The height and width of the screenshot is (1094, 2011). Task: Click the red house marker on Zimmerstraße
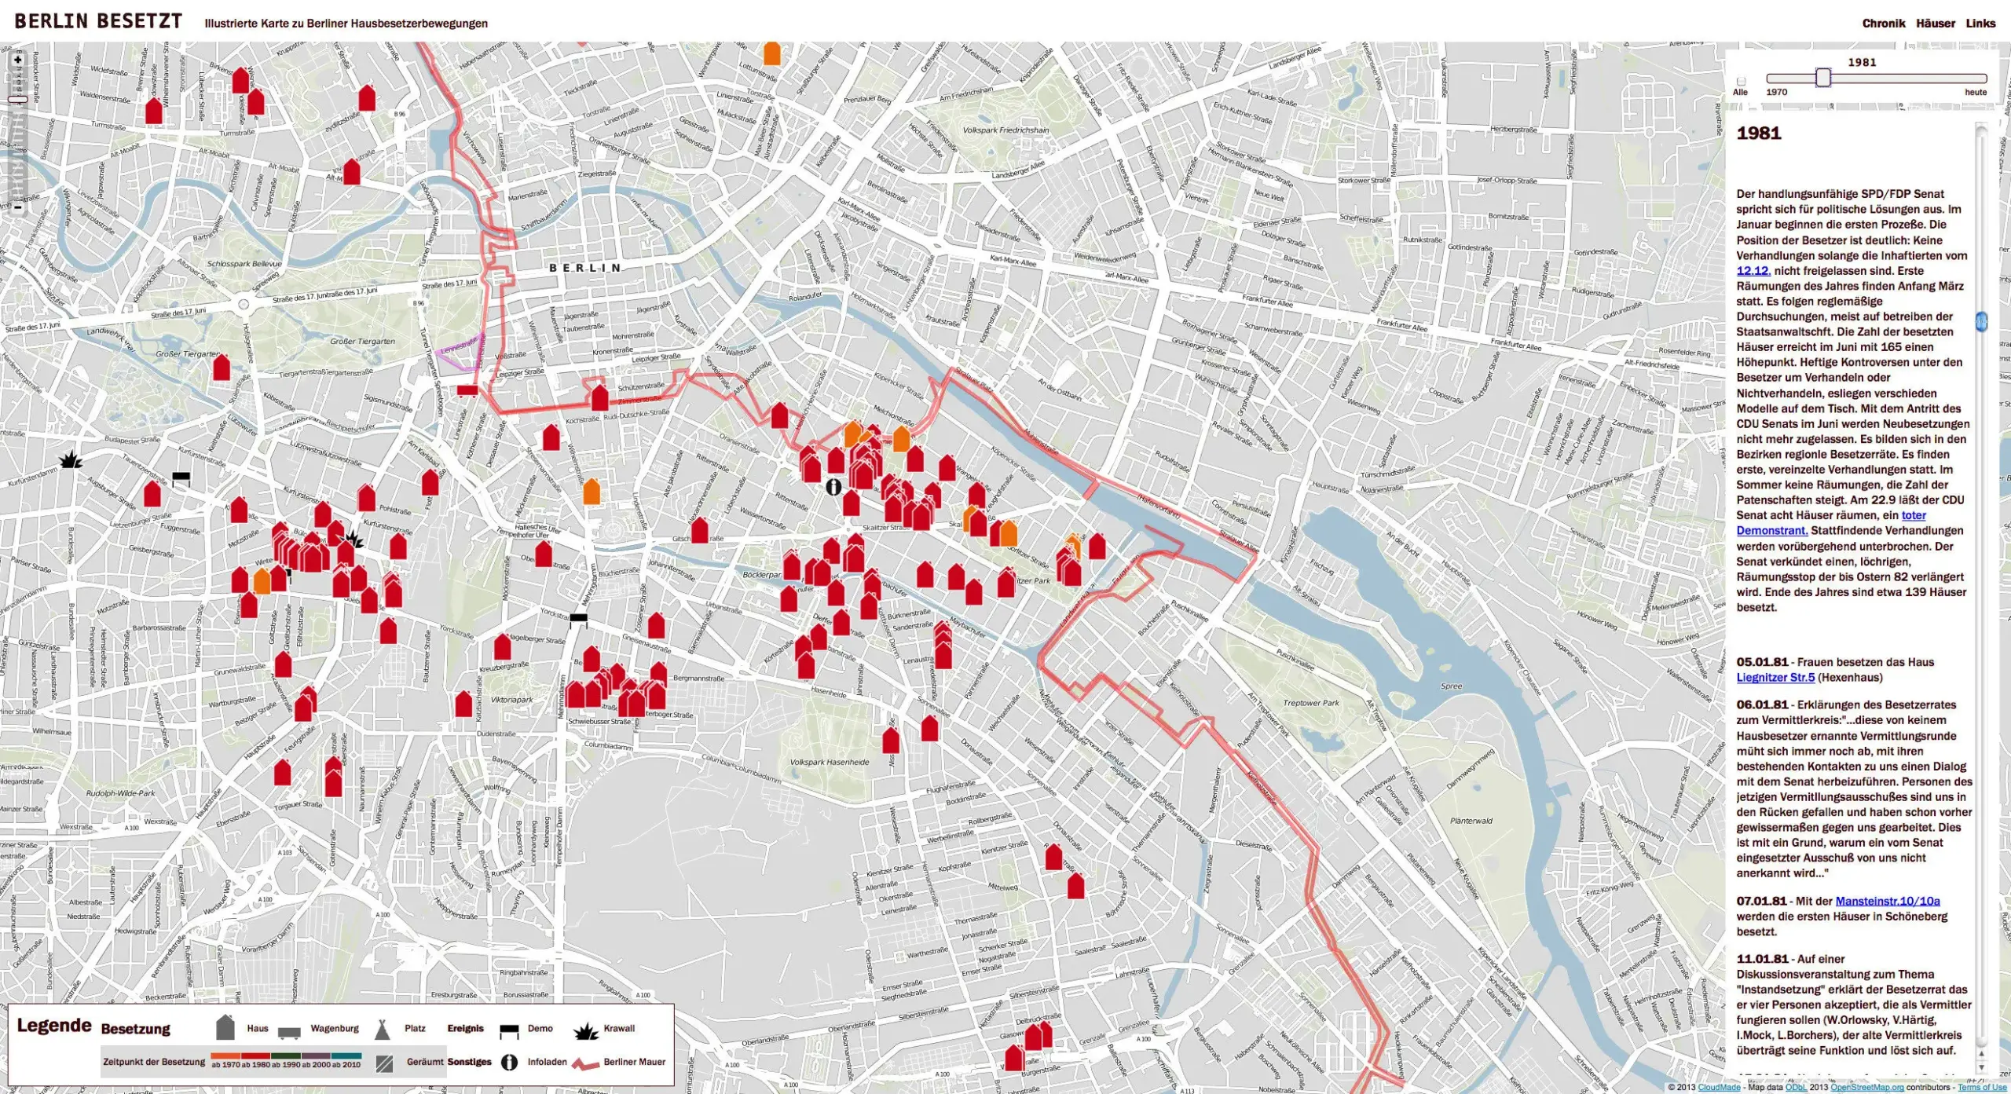tap(599, 398)
